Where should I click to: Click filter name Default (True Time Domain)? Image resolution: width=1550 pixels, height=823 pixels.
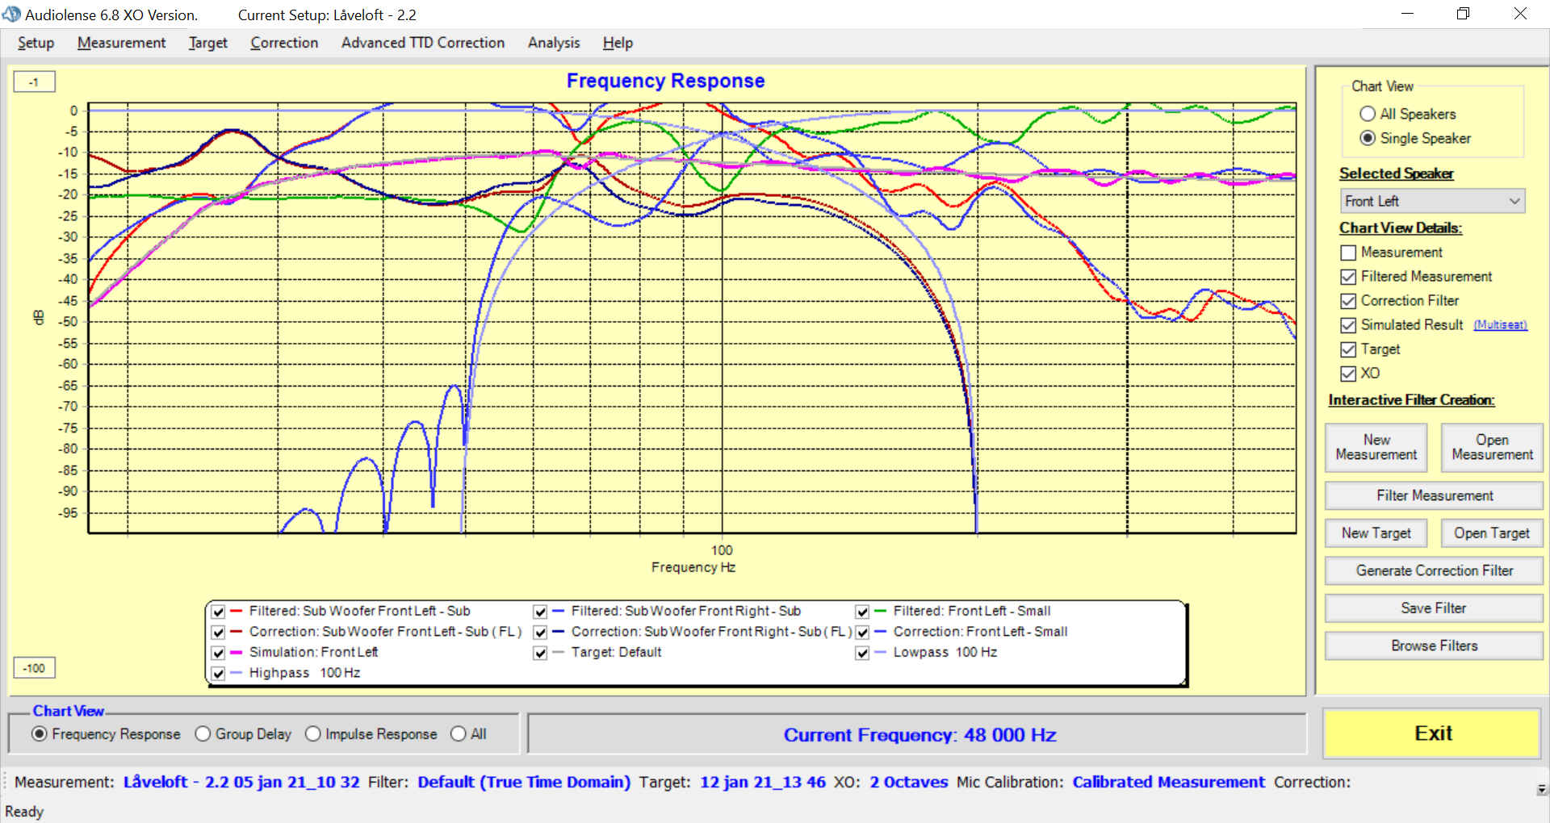[524, 782]
